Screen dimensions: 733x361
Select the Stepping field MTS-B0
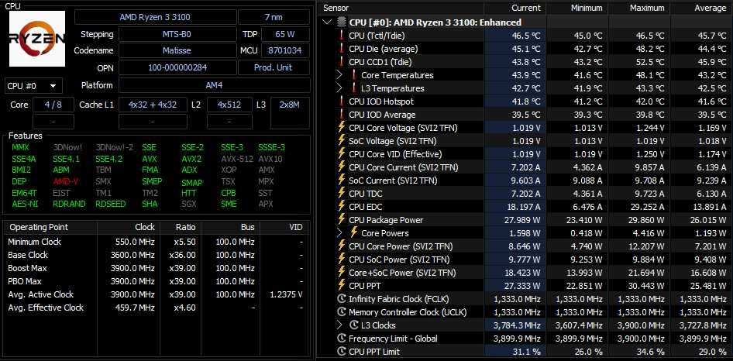177,34
